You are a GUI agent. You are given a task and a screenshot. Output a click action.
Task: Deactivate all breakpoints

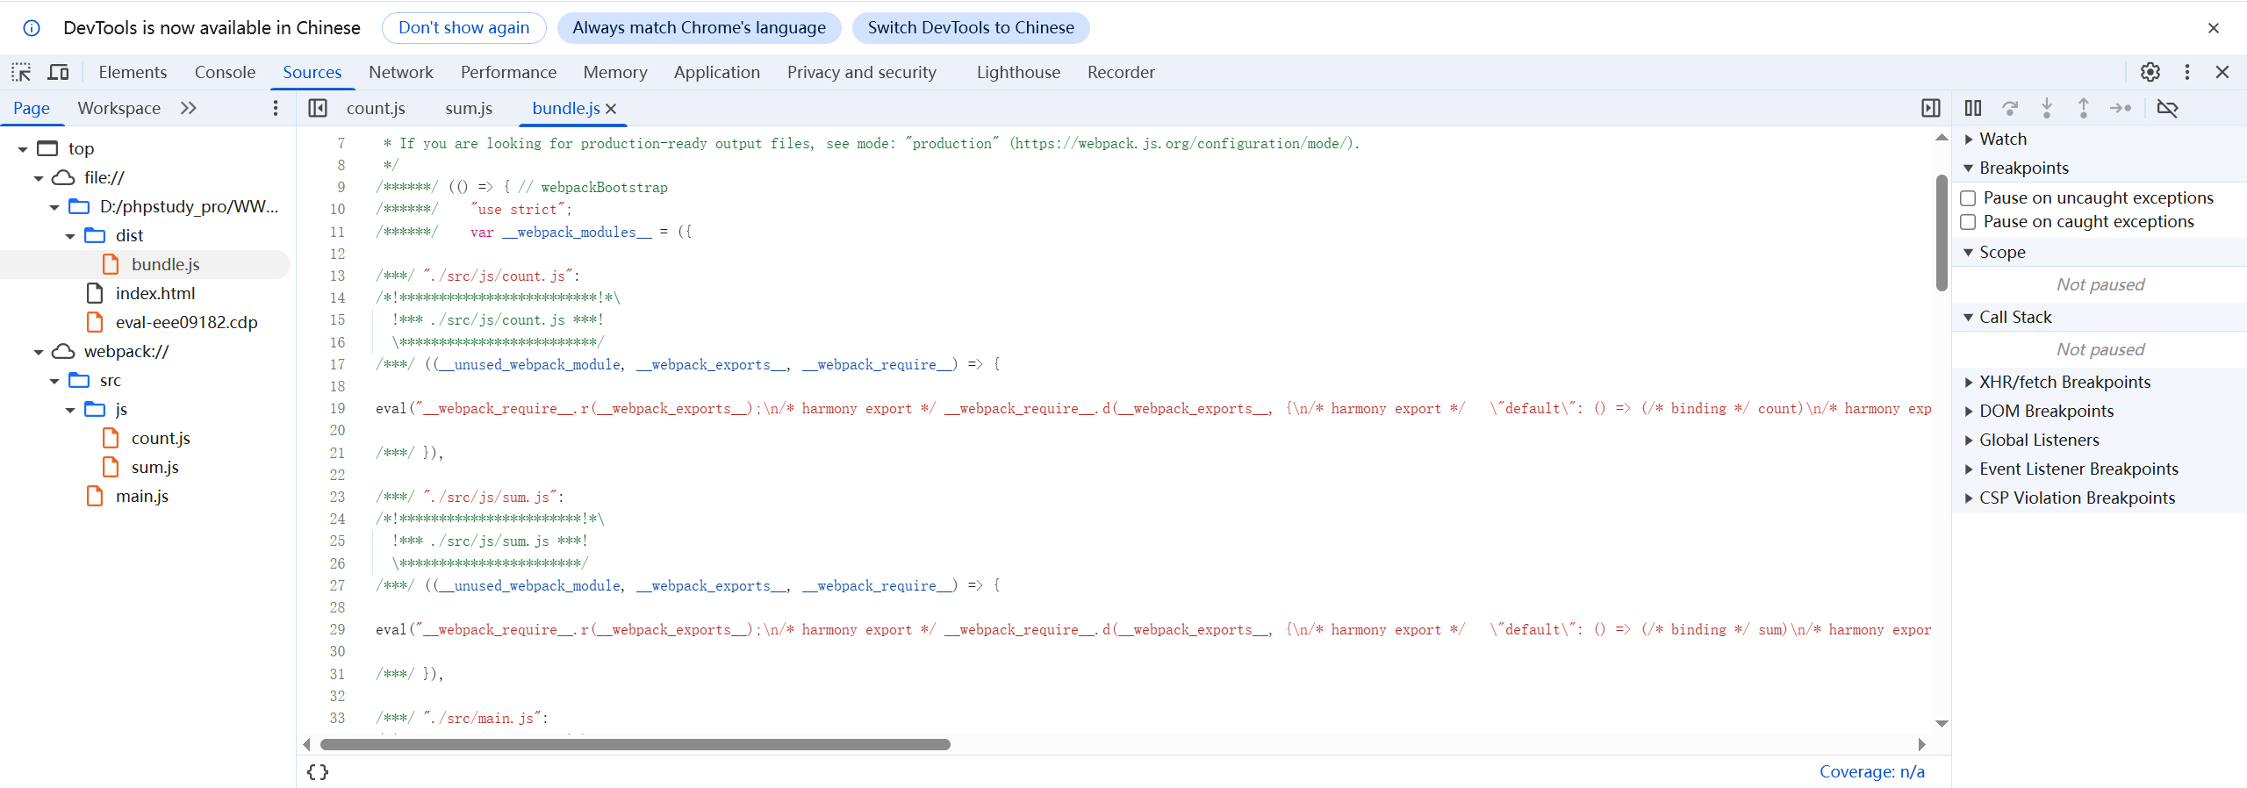point(2167,108)
